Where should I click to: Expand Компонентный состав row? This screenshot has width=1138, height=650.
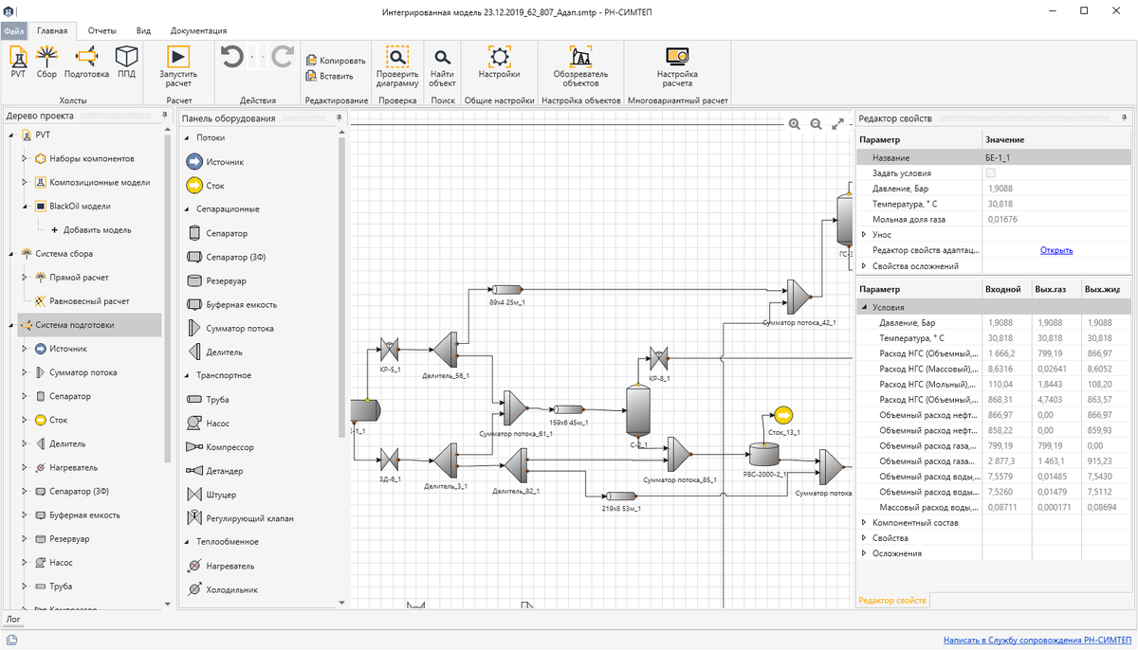pyautogui.click(x=864, y=523)
